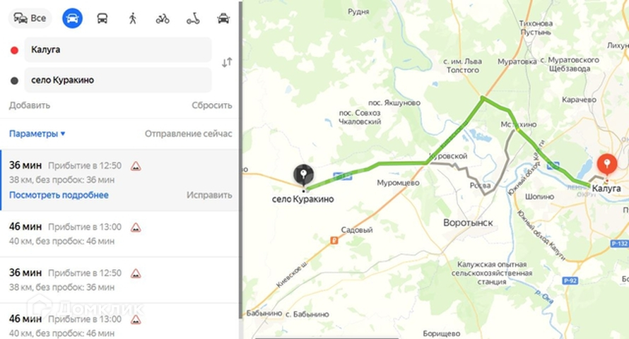Open Посмотреть подробнее route details
The width and height of the screenshot is (629, 339).
coord(59,195)
